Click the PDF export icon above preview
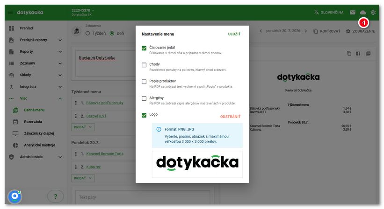Screen dimensions: 384x209 click(368, 54)
